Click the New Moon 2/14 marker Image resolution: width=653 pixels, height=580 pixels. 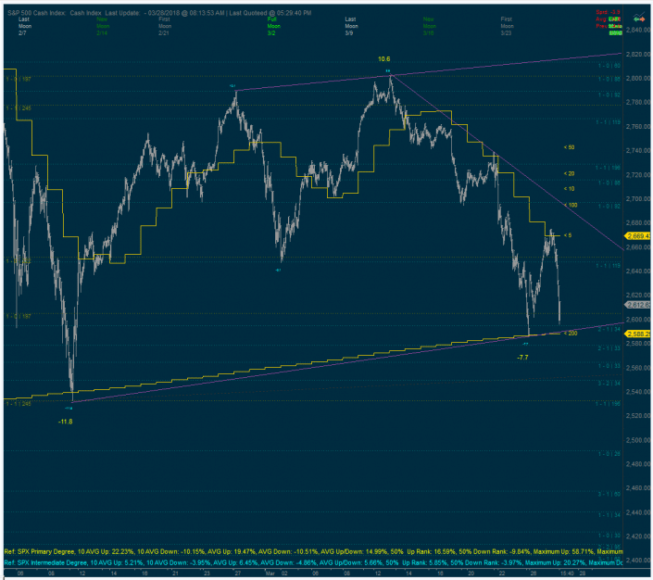pos(103,26)
